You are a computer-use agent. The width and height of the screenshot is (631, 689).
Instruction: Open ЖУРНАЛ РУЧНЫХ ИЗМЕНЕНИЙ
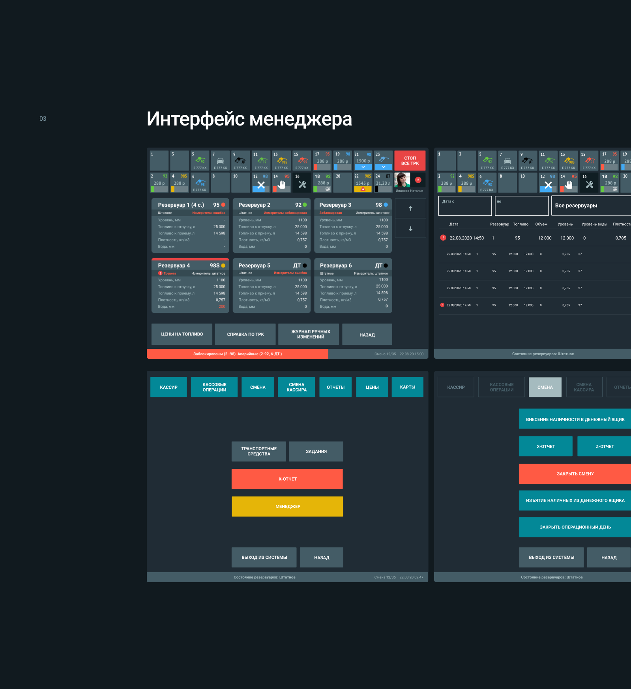(310, 334)
